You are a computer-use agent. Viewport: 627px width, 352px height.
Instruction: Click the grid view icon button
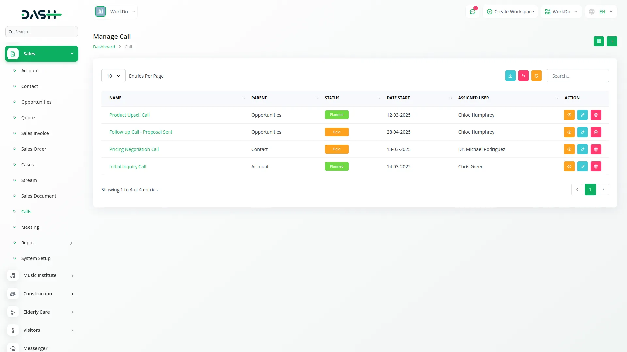pos(599,41)
